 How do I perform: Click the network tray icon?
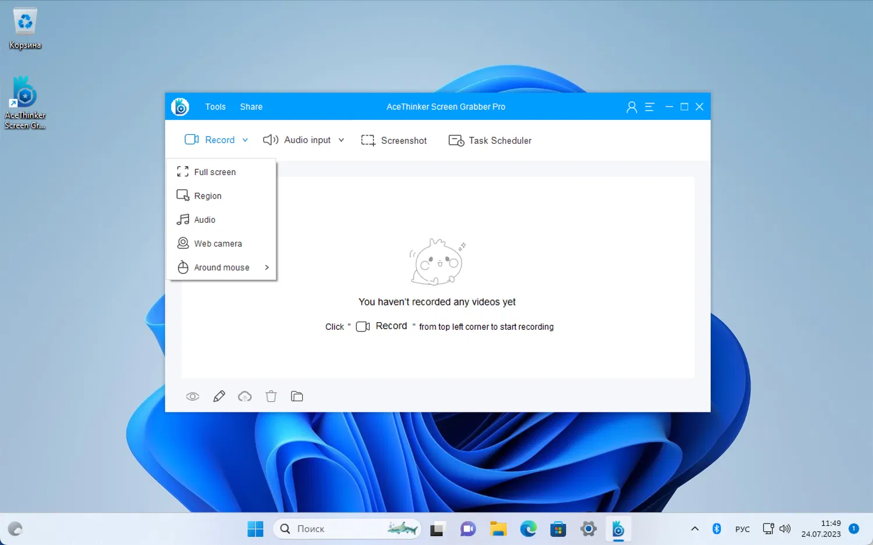(768, 529)
